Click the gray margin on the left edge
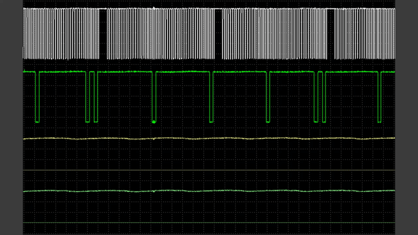Image resolution: width=418 pixels, height=235 pixels. [x=11, y=117]
